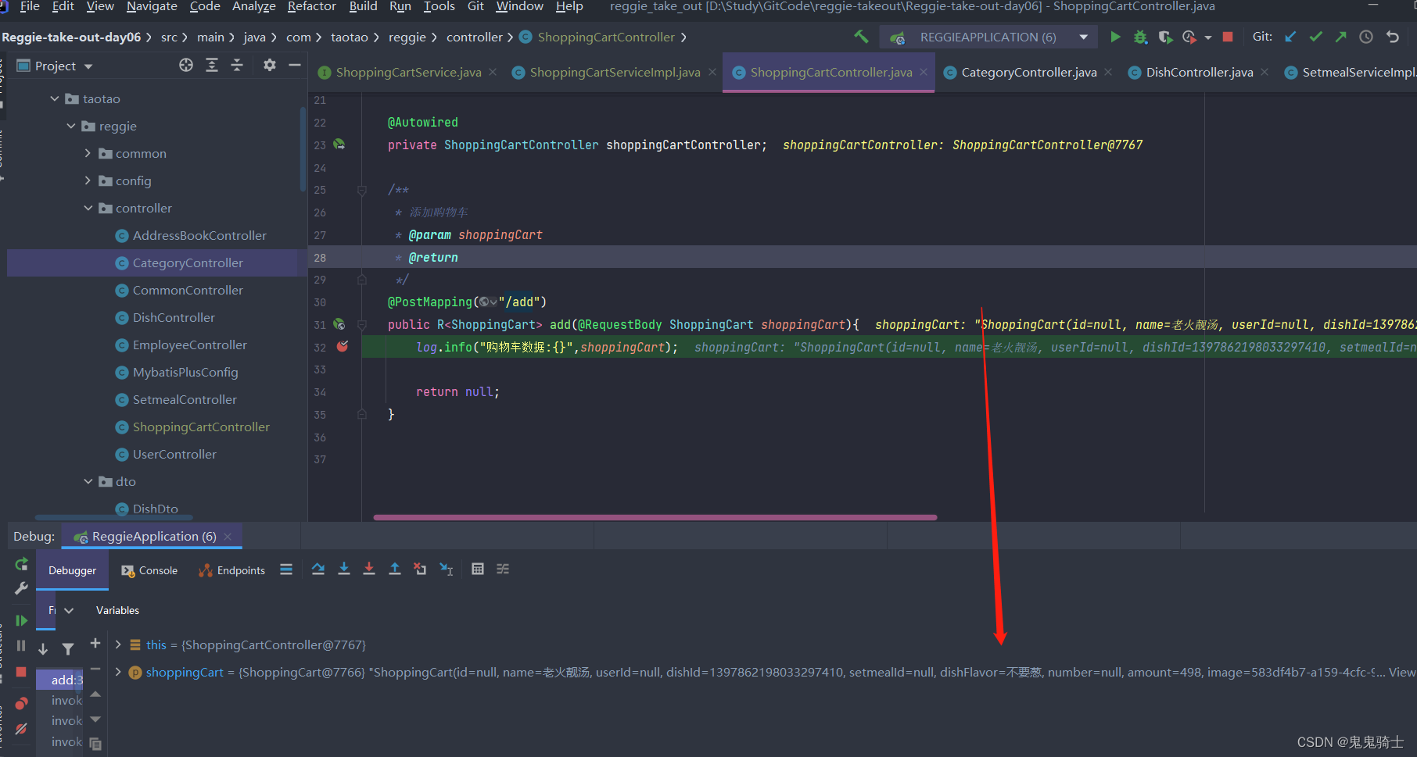This screenshot has width=1417, height=757.
Task: Toggle fold marker at line 35
Action: point(362,414)
